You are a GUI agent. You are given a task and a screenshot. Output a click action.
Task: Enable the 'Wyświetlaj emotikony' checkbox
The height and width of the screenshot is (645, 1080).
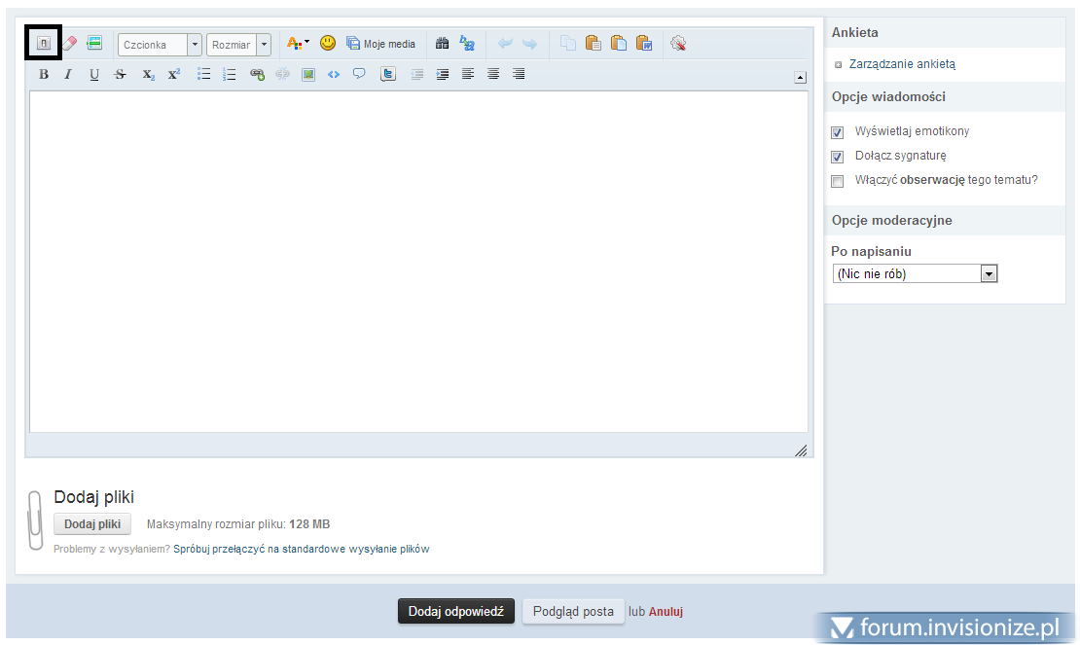(837, 132)
